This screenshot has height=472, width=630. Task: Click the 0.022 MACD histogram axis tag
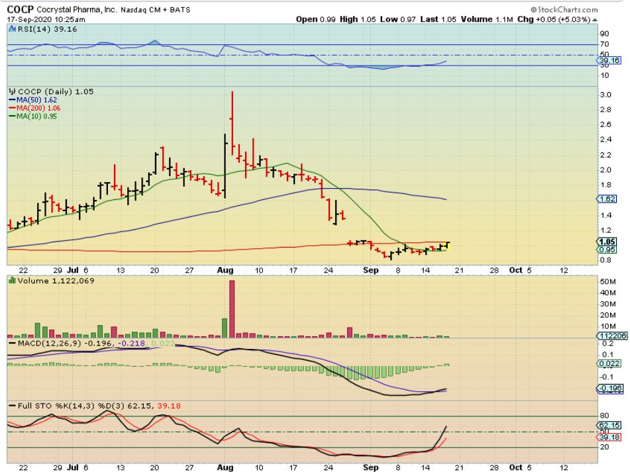(609, 363)
